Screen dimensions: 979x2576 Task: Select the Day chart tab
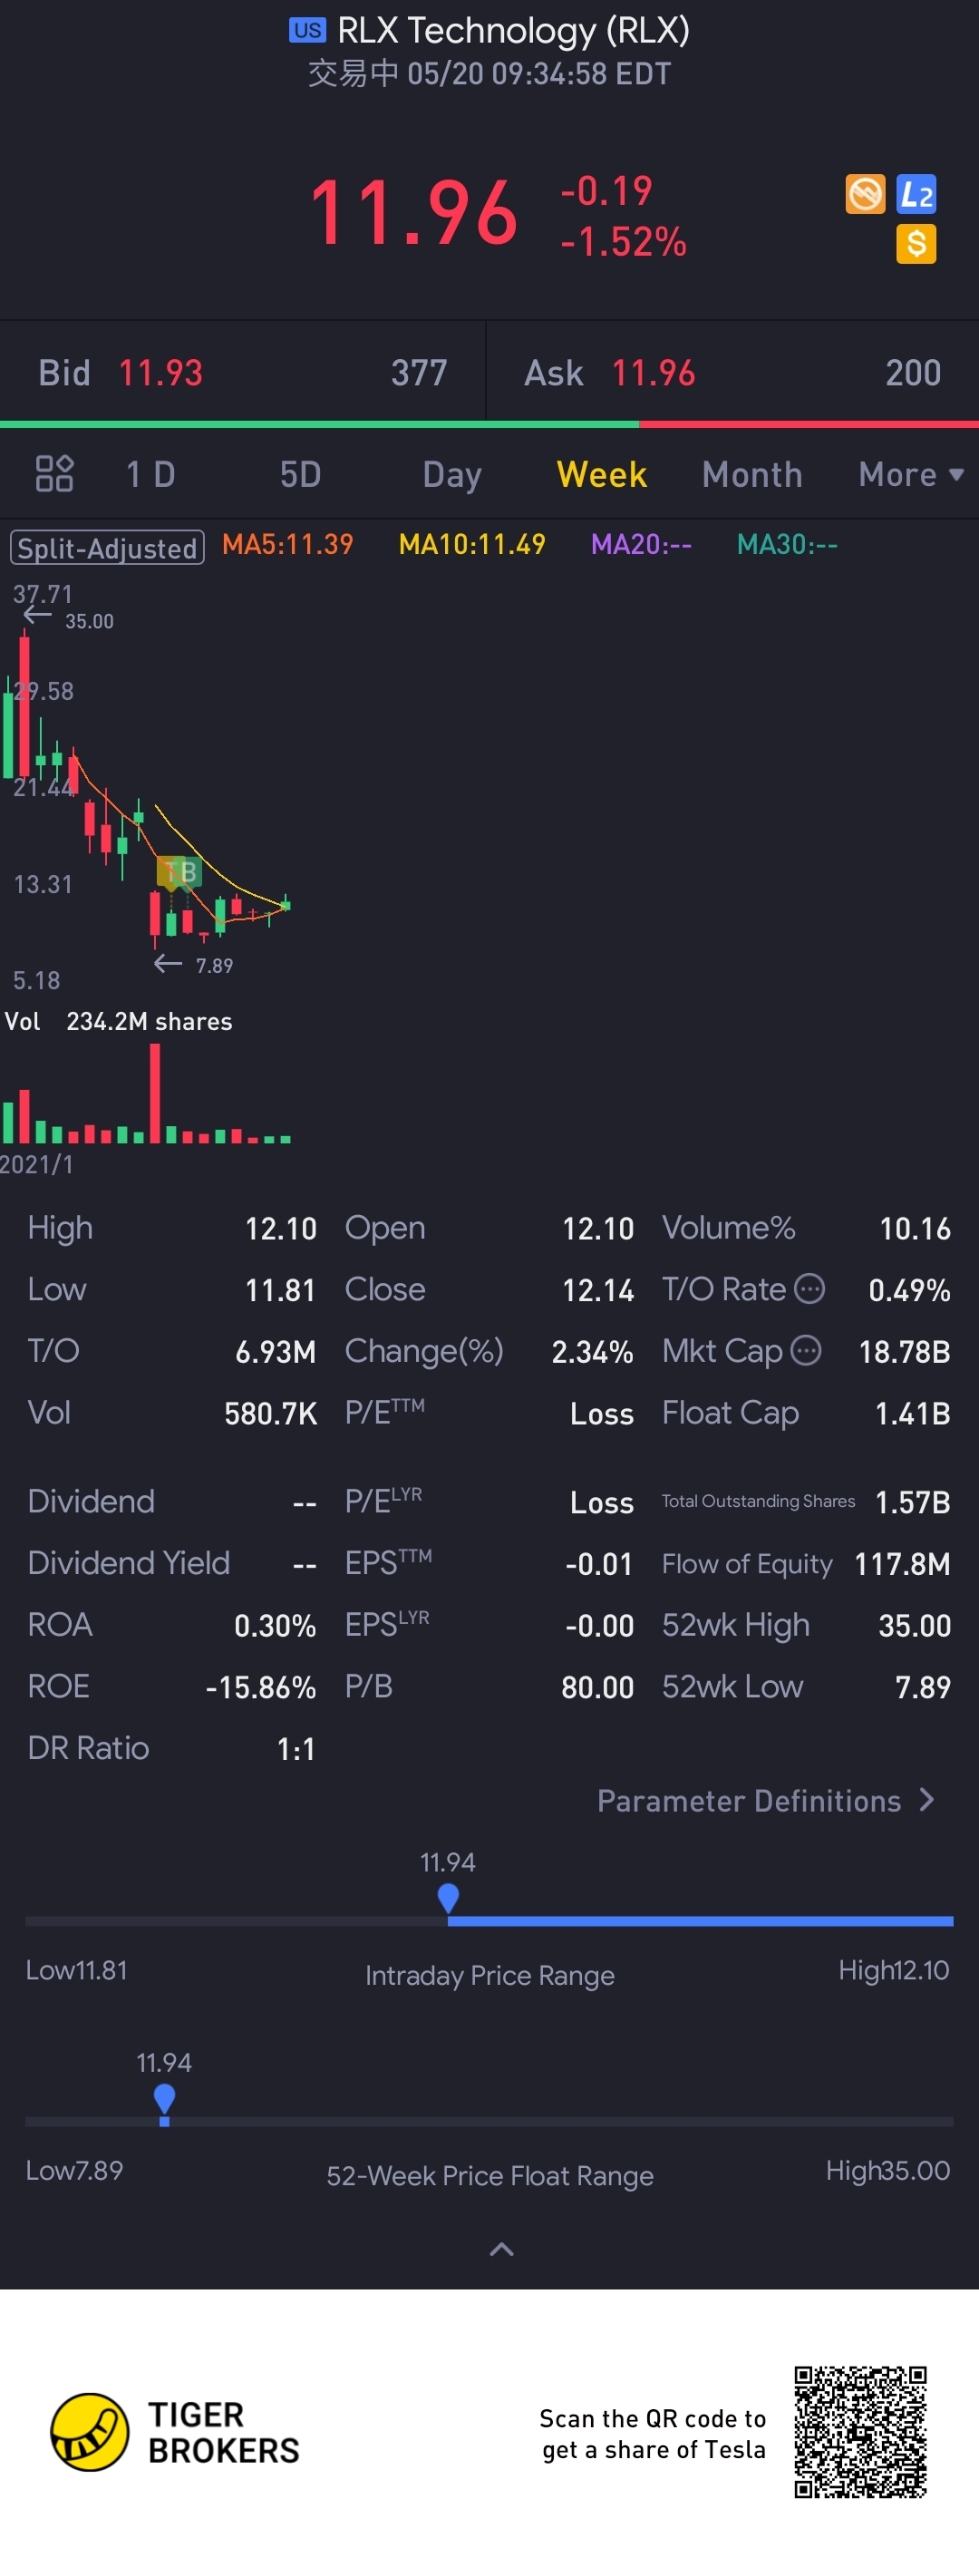click(452, 474)
